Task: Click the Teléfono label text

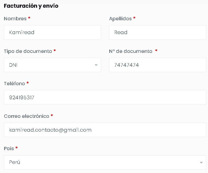Action: click(x=14, y=83)
